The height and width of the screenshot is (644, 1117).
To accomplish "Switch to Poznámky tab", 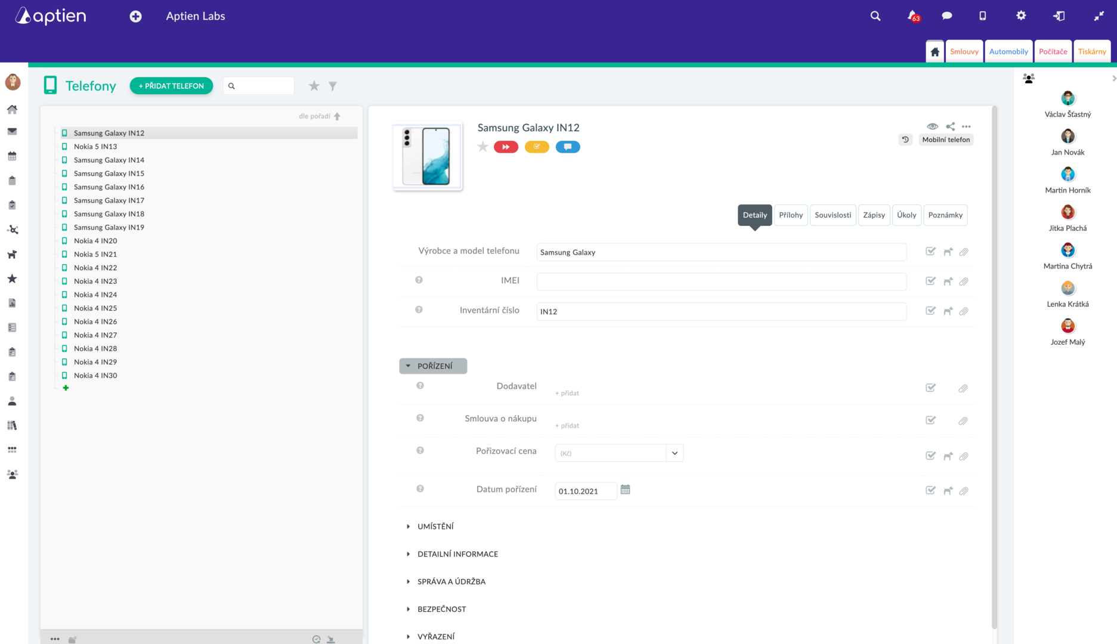I will (945, 215).
